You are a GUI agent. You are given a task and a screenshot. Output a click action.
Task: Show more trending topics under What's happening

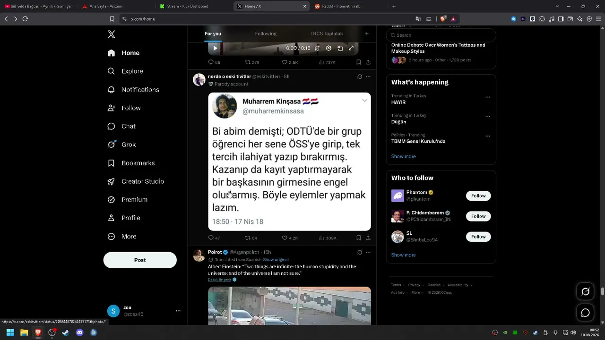(x=403, y=156)
